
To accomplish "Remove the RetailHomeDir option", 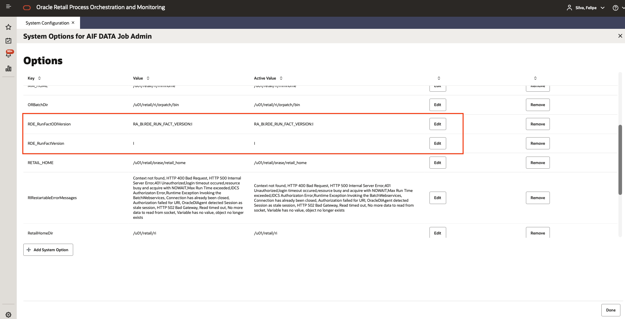I will coord(538,233).
